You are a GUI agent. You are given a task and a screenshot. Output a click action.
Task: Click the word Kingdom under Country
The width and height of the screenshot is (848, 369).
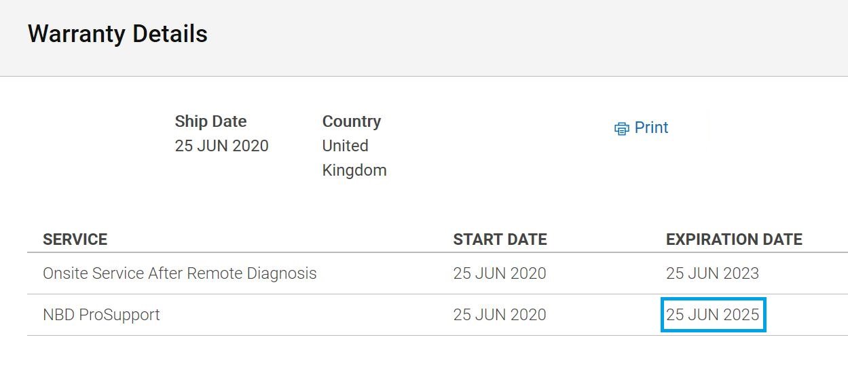coord(354,170)
